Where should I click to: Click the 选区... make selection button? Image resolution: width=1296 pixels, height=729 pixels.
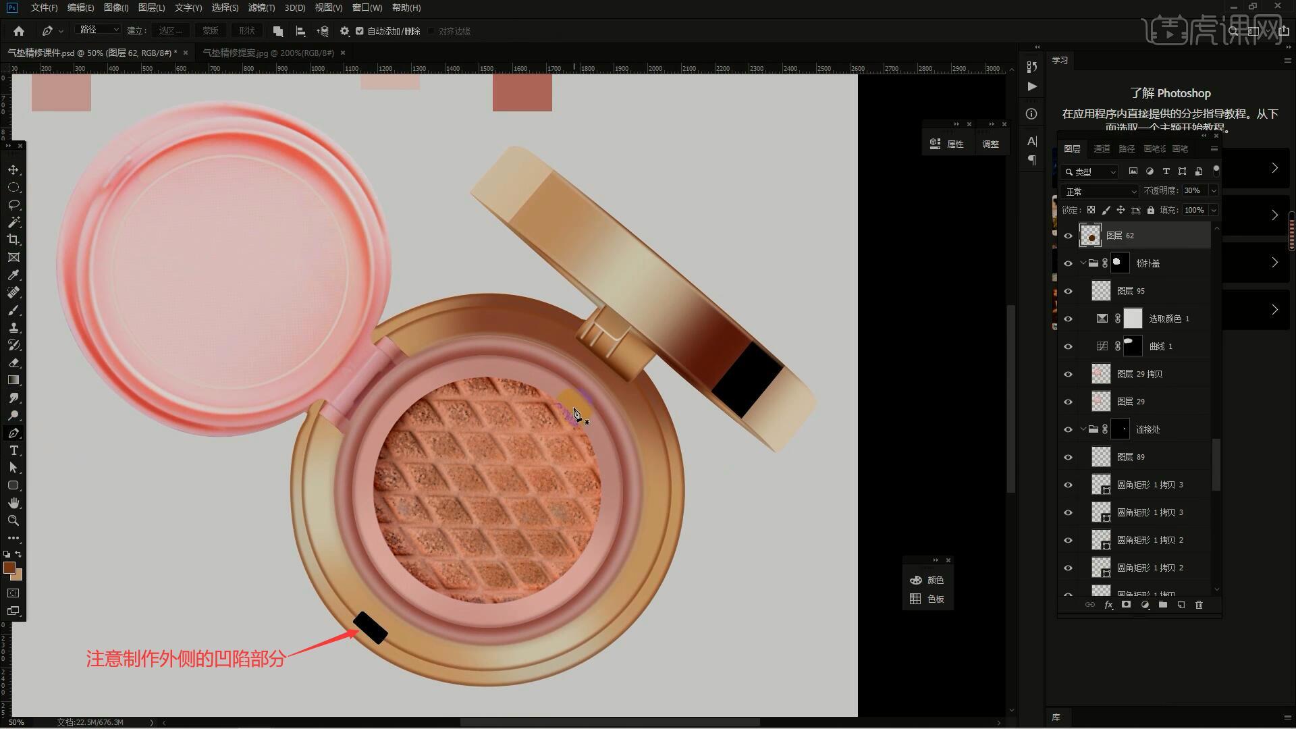pos(170,31)
